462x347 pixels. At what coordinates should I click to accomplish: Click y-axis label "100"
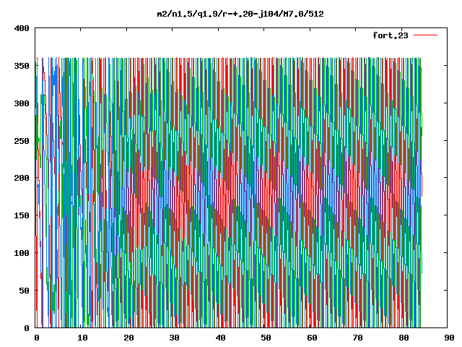[22, 253]
